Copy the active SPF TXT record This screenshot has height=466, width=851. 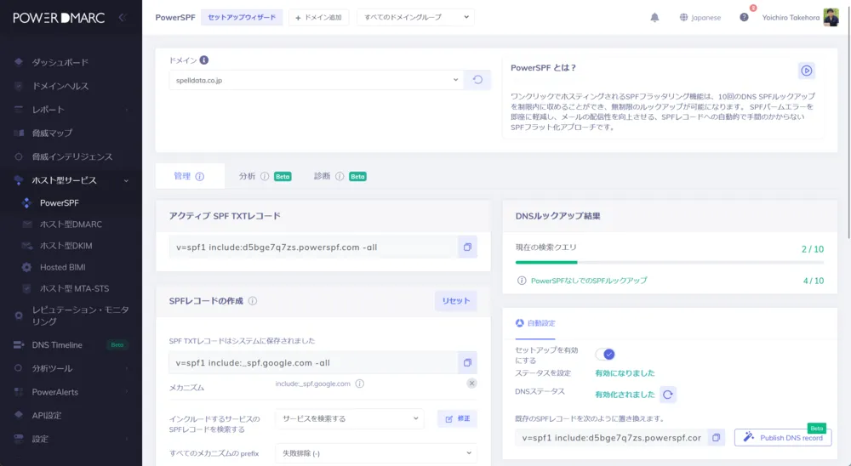point(467,247)
